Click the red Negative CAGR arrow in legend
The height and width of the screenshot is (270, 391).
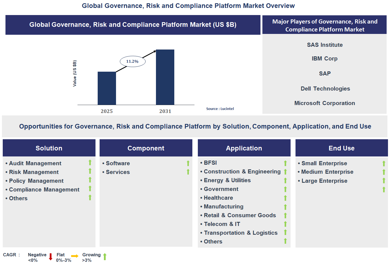[x=51, y=257]
